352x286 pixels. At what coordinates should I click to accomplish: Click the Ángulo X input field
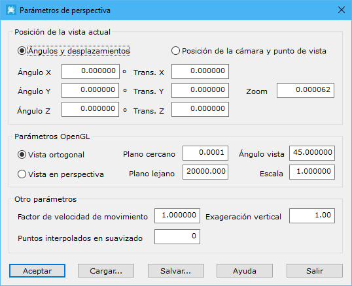click(90, 71)
